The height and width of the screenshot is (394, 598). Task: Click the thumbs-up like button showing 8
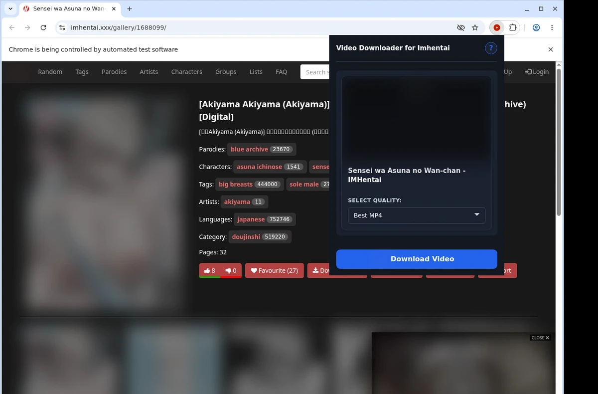tap(210, 270)
